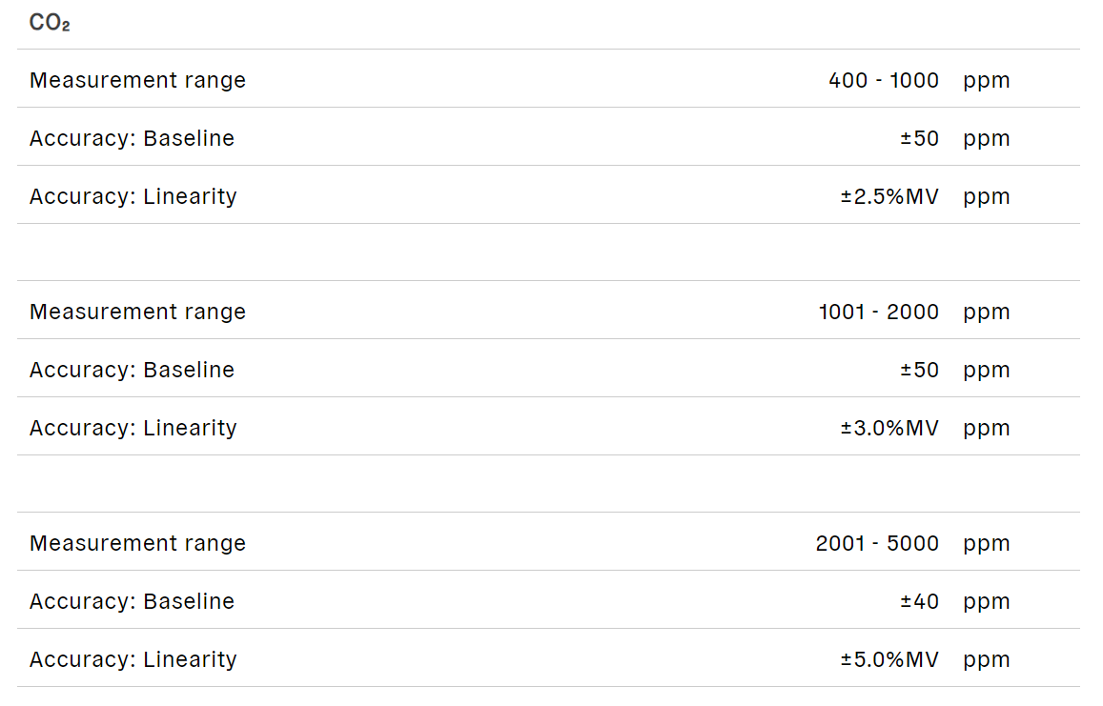1103x706 pixels.
Task: Select the Measurement range label beside 2001 - 5000
Action: (x=137, y=543)
